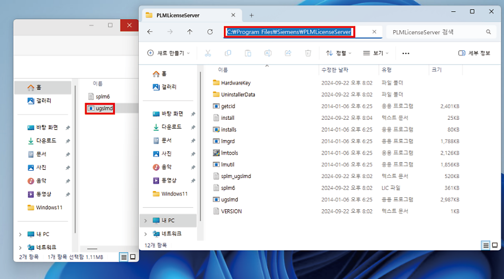Switch to large icons view in PLMLicenseServer status bar

tap(495, 245)
